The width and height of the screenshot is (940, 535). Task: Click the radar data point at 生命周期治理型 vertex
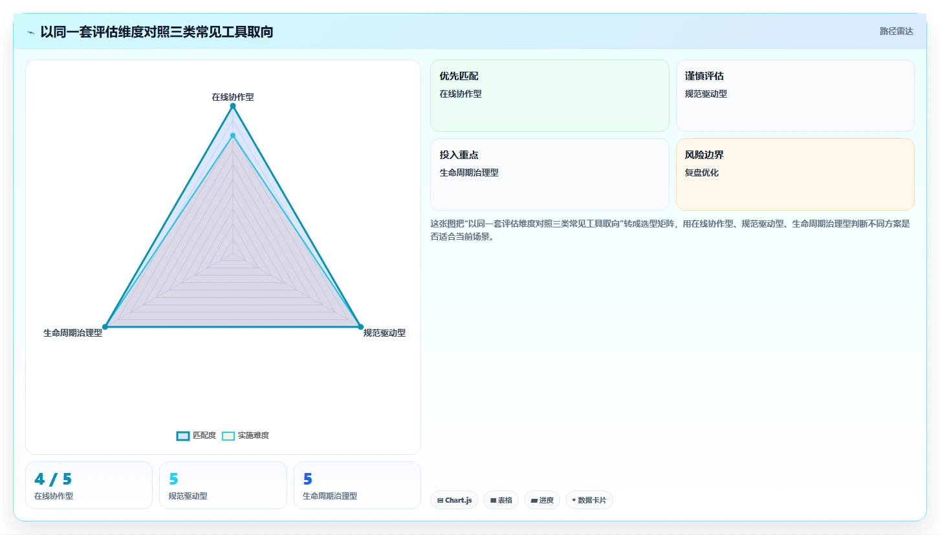105,327
